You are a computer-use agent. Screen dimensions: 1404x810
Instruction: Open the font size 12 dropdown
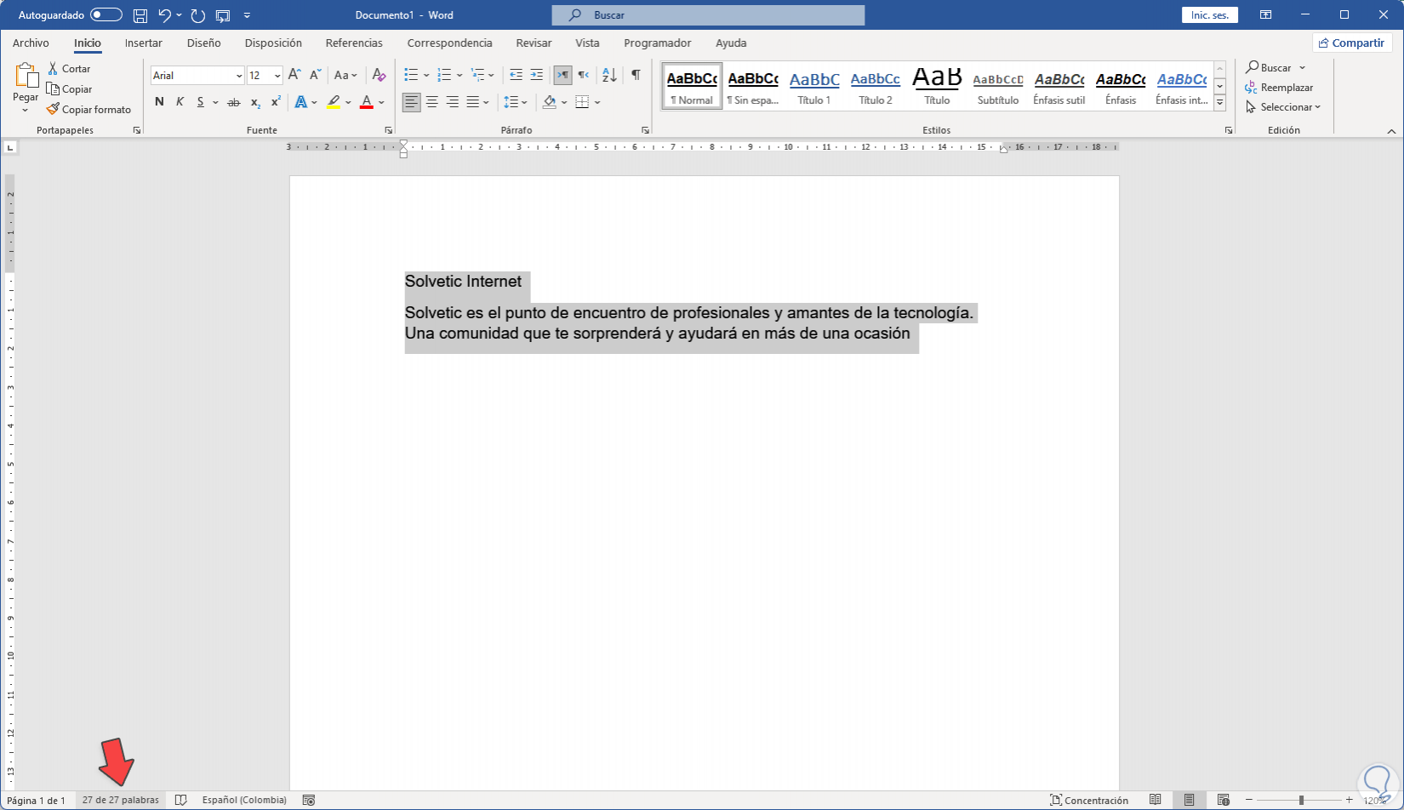pos(277,76)
